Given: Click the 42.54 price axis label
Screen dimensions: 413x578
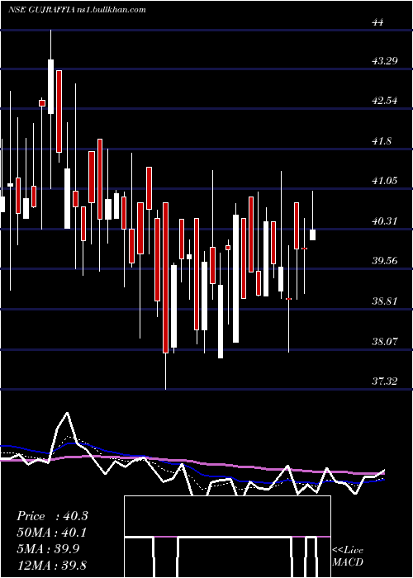Looking at the screenshot, I should (385, 100).
